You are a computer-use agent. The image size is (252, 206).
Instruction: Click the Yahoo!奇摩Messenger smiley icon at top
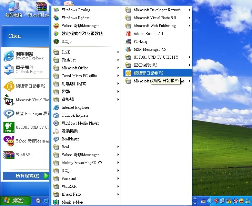tap(56, 26)
